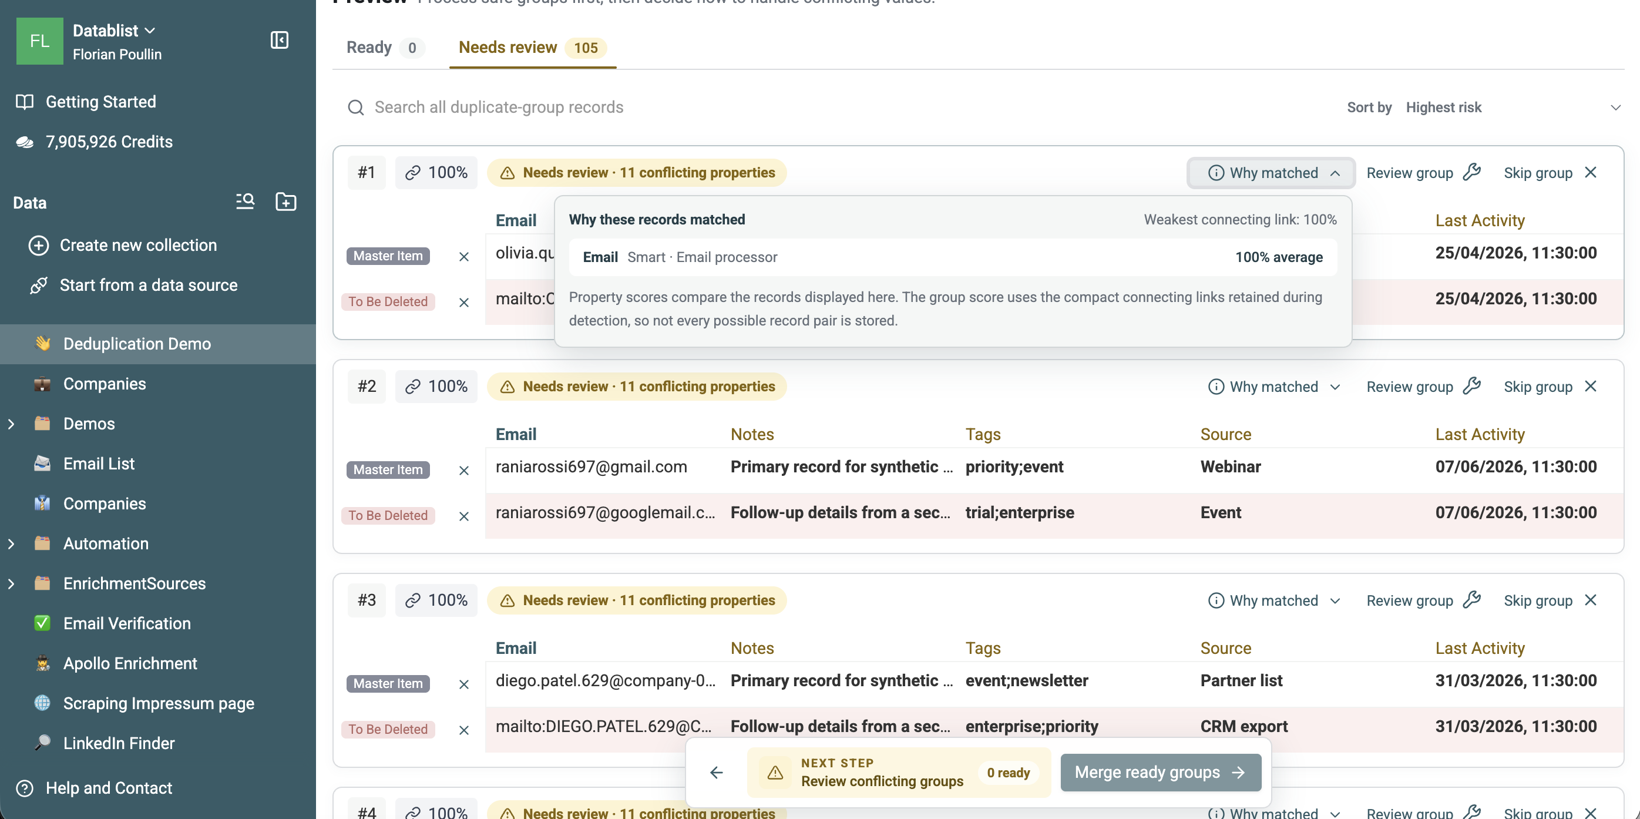Click Review group for group #1
This screenshot has height=819, width=1640.
pos(1423,173)
